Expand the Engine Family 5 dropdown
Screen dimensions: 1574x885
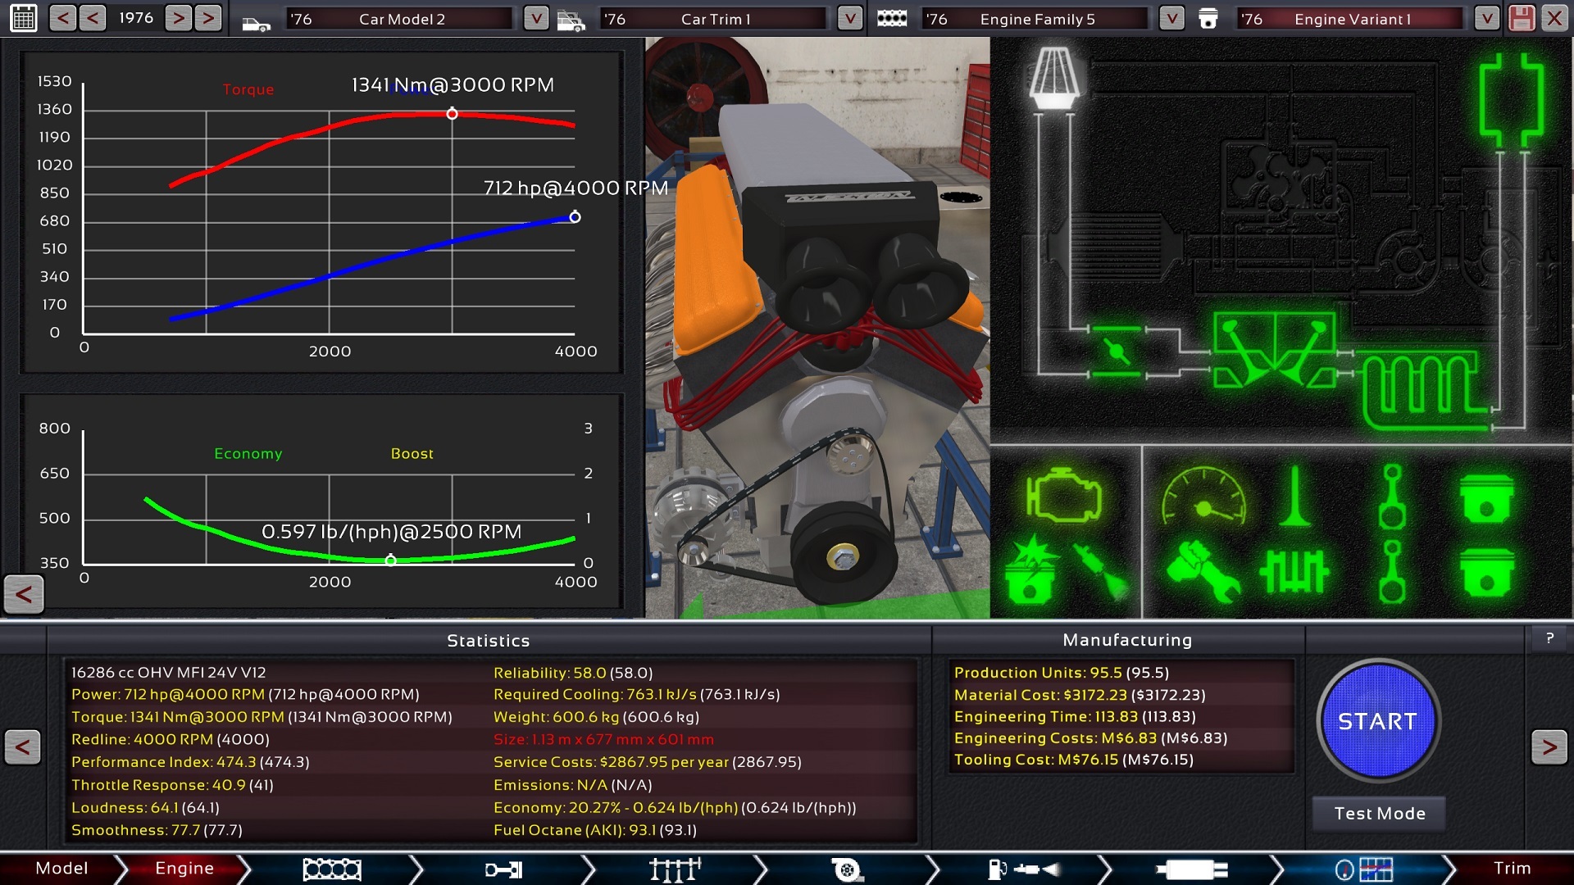point(1171,18)
